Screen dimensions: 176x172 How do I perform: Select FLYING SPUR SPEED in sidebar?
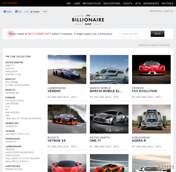[x=18, y=85]
